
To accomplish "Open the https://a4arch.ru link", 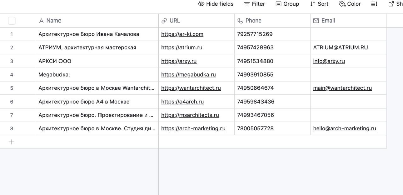I will point(183,102).
